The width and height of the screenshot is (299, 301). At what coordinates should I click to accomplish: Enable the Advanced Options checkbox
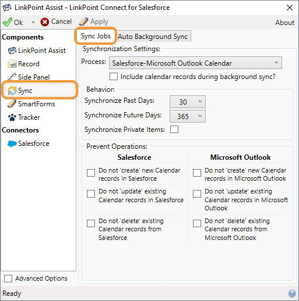coord(8,278)
